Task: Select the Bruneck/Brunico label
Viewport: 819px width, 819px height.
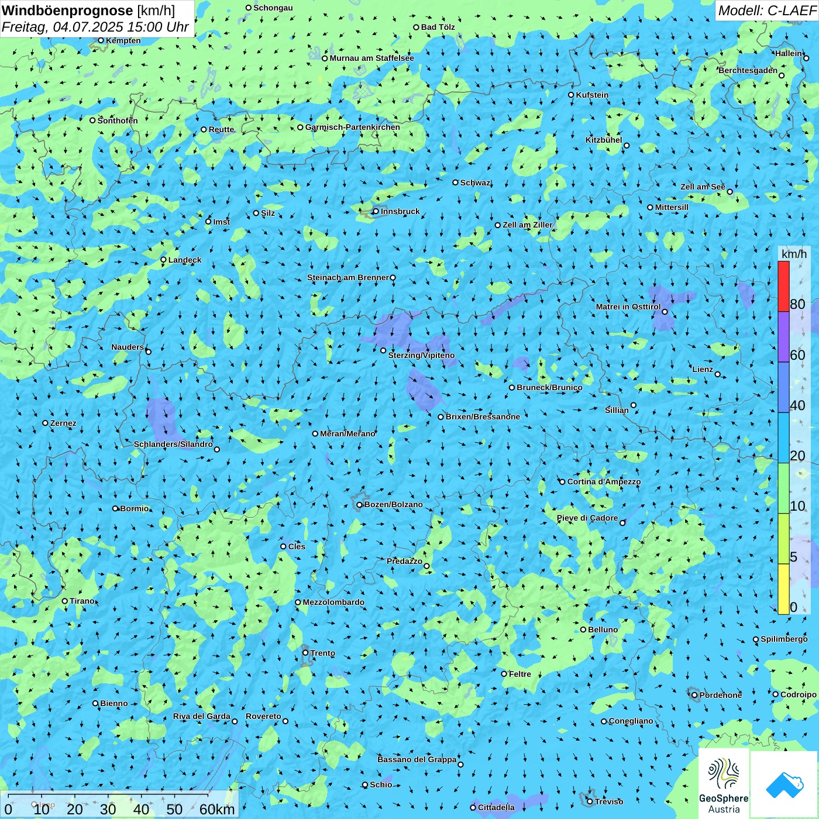Action: (549, 387)
